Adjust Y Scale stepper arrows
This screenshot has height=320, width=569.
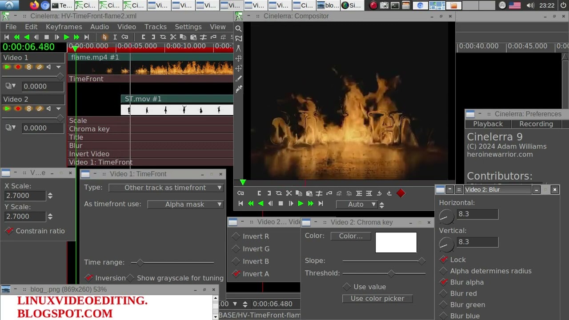click(50, 216)
